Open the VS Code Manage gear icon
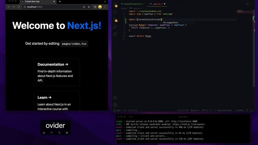The width and height of the screenshot is (258, 145). click(x=115, y=105)
